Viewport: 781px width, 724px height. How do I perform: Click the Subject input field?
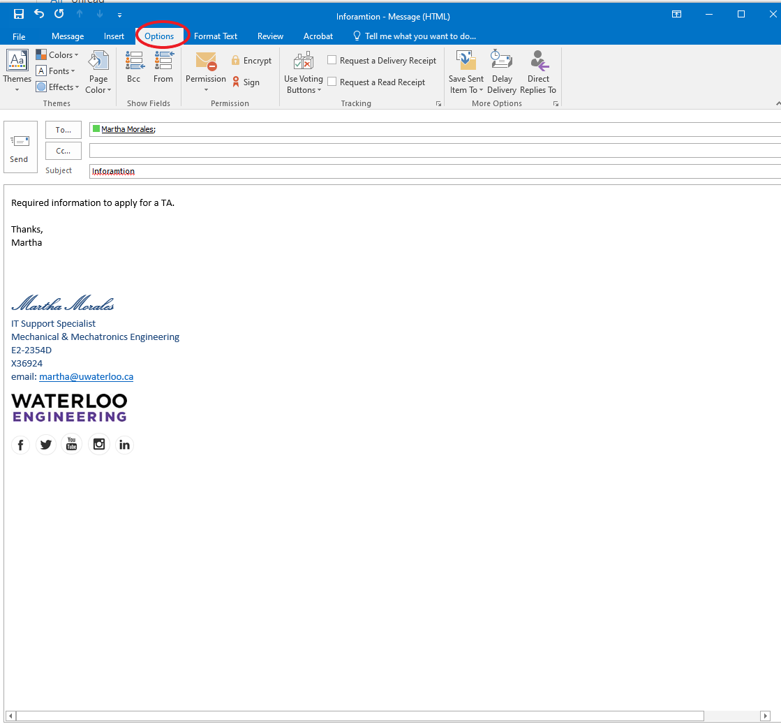[433, 171]
